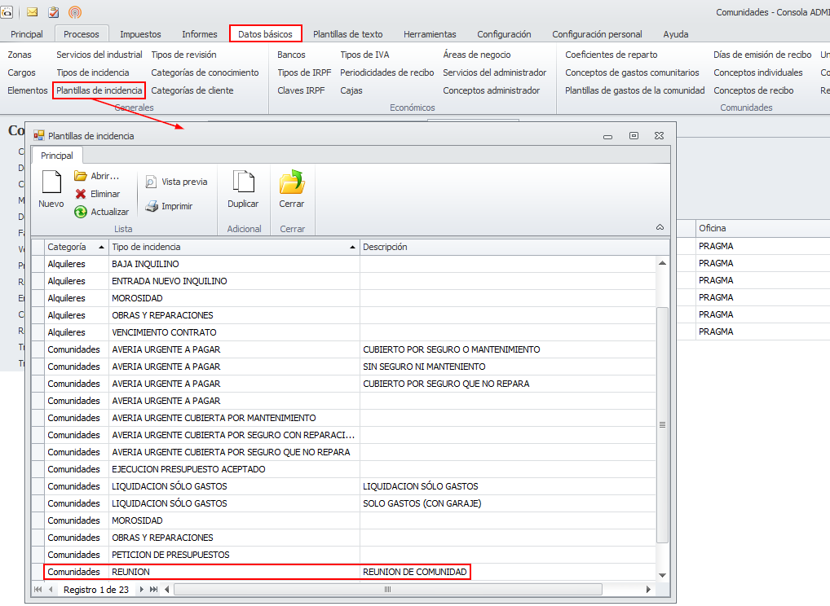
Task: Select the VENCIMIENTO CONTRATO row
Action: 350,332
